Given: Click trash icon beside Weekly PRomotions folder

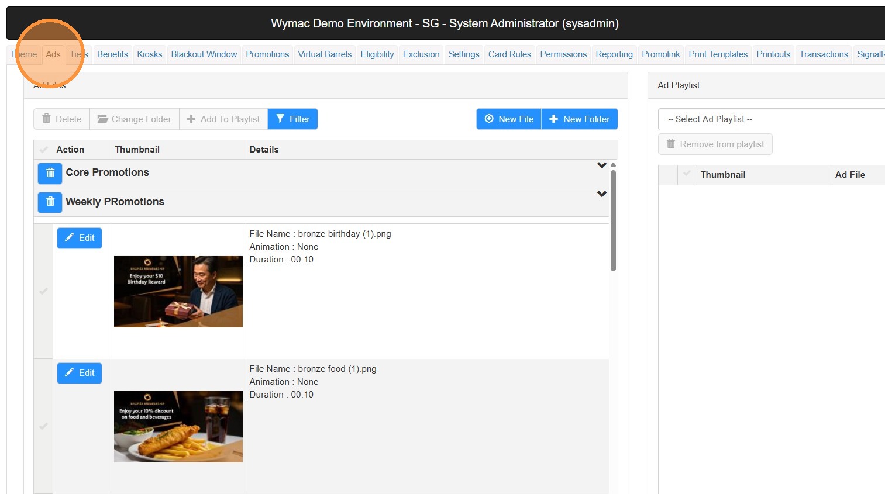Looking at the screenshot, I should pos(50,202).
